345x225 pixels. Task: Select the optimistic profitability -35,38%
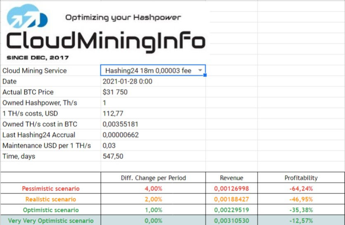pyautogui.click(x=301, y=210)
